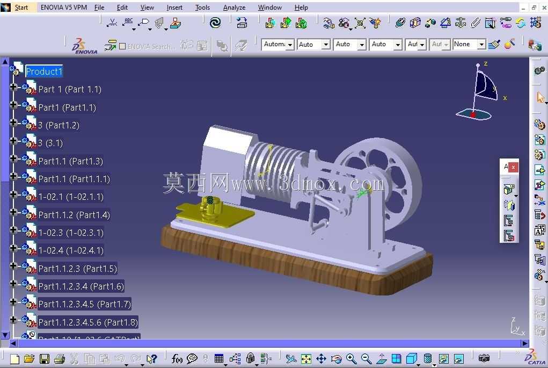Image resolution: width=548 pixels, height=368 pixels.
Task: Open a file with the folder icon
Action: [x=30, y=358]
